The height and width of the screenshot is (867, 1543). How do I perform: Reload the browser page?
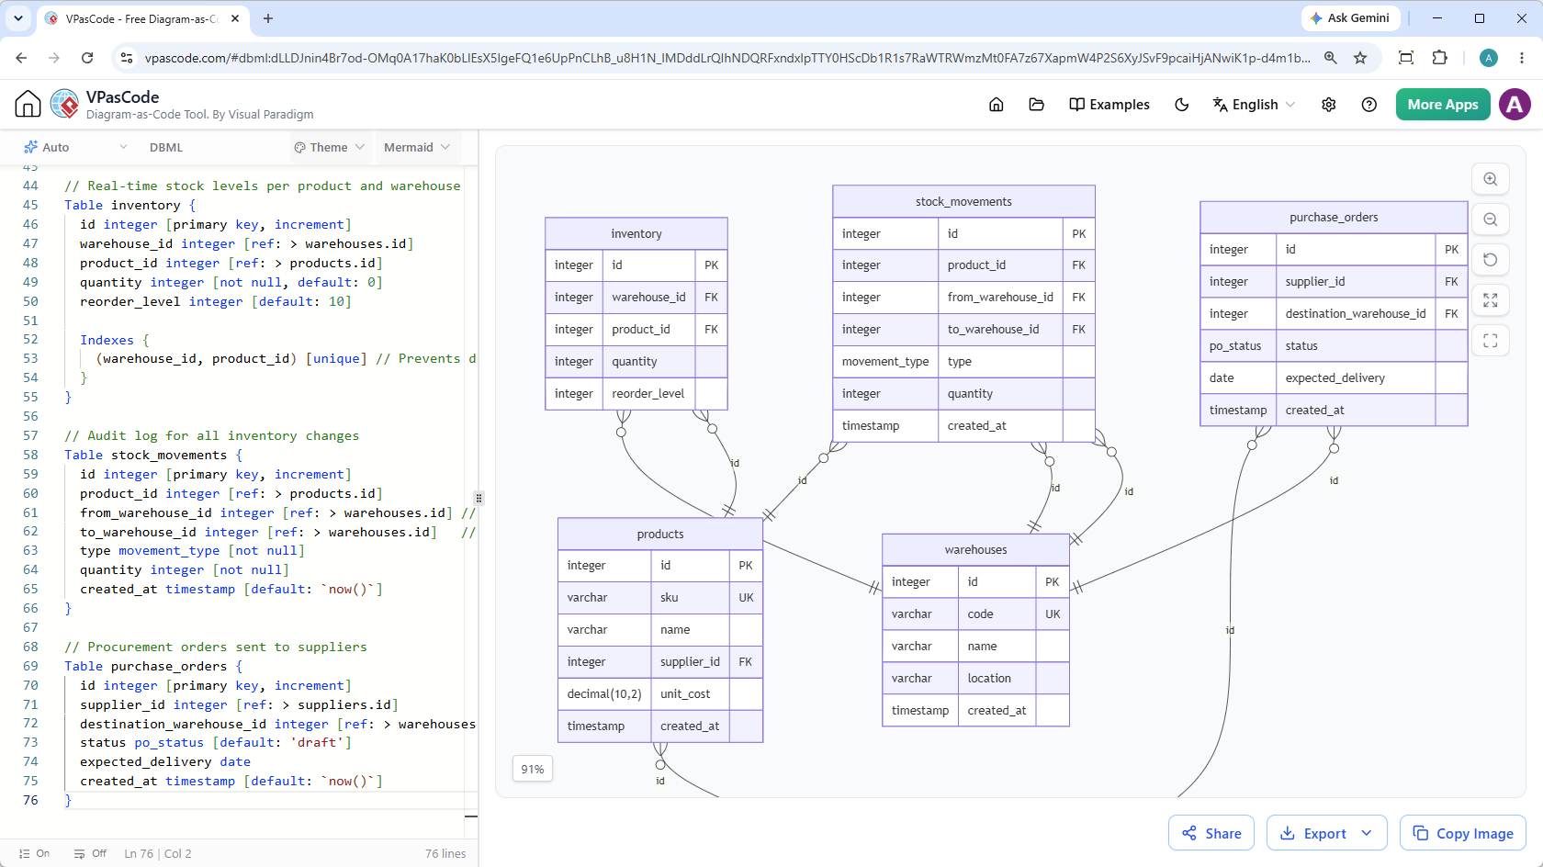(x=87, y=58)
